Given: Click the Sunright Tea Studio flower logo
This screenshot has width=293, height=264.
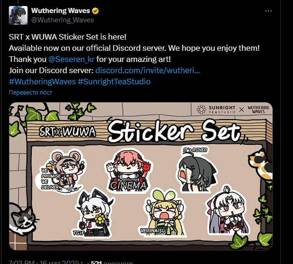Looking at the screenshot, I should coord(201,109).
